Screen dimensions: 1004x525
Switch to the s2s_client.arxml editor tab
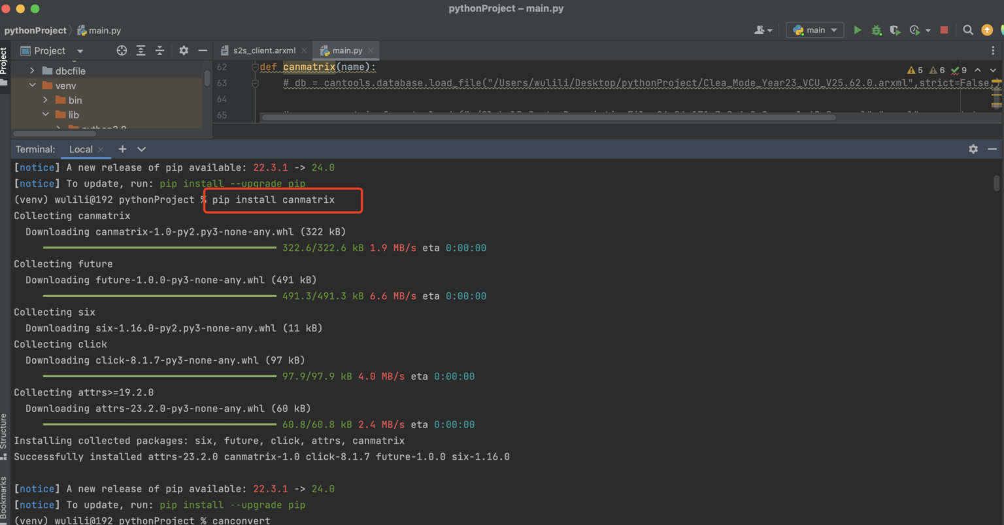tap(263, 50)
